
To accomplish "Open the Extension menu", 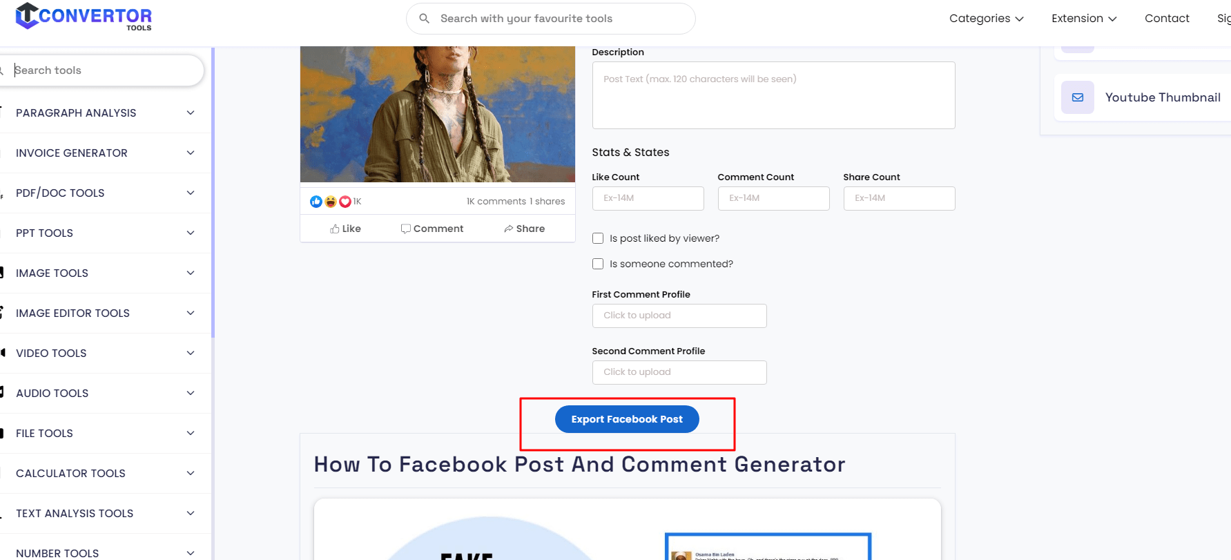I will click(1084, 18).
